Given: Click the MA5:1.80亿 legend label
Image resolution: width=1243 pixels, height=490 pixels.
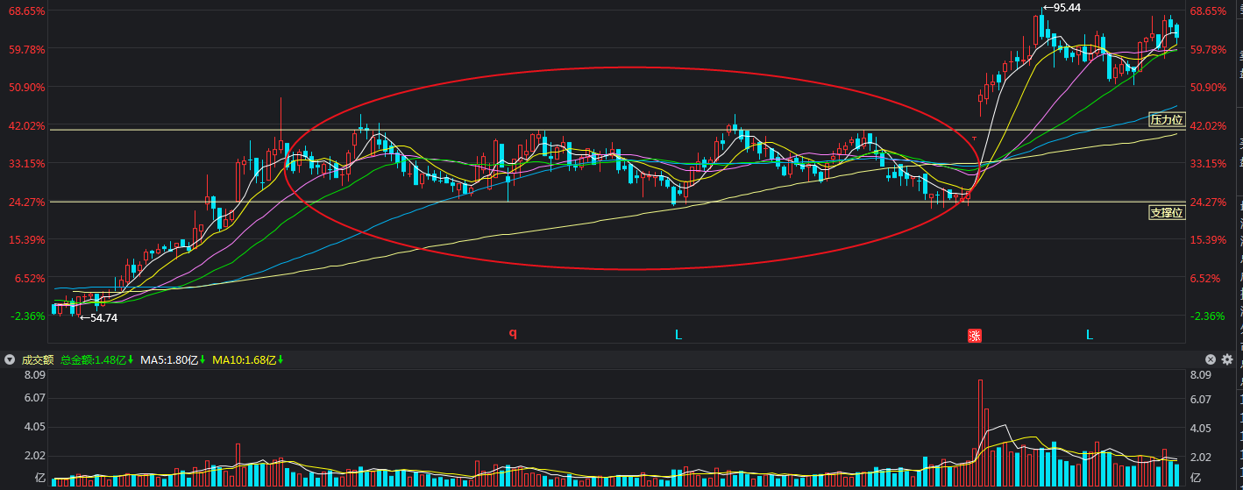Looking at the screenshot, I should point(172,359).
